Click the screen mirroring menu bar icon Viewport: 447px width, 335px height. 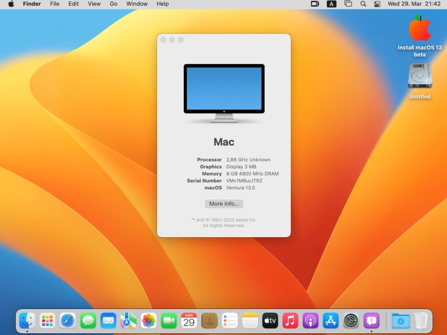348,4
